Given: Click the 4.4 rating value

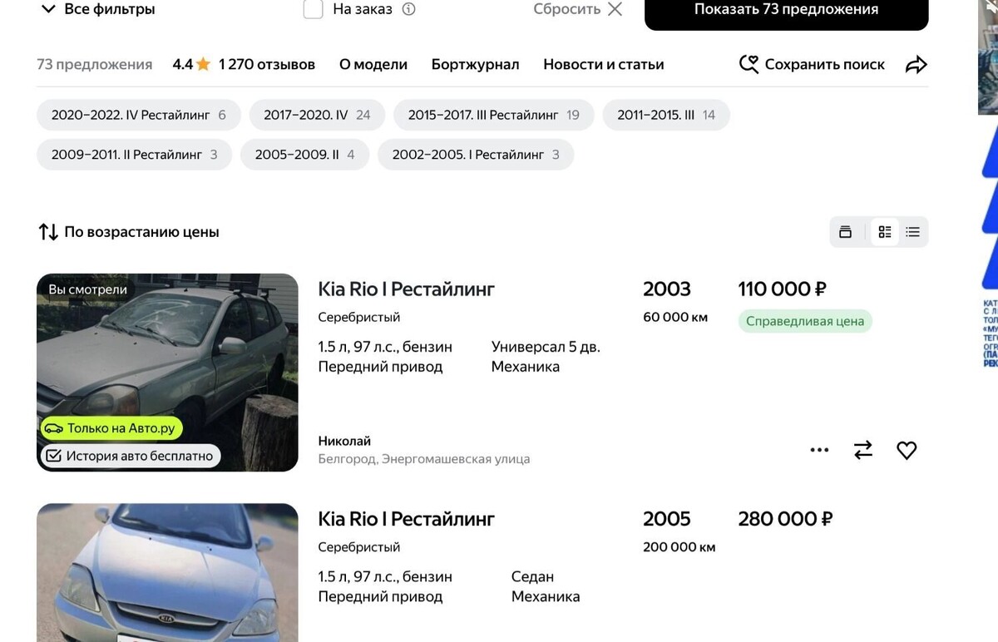Looking at the screenshot, I should [x=183, y=64].
